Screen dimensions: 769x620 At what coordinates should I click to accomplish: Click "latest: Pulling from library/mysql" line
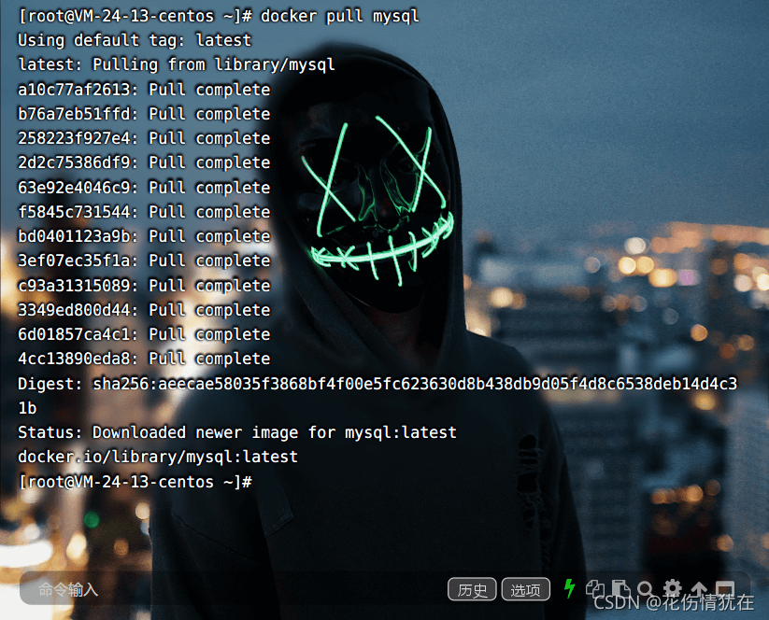[x=177, y=64]
